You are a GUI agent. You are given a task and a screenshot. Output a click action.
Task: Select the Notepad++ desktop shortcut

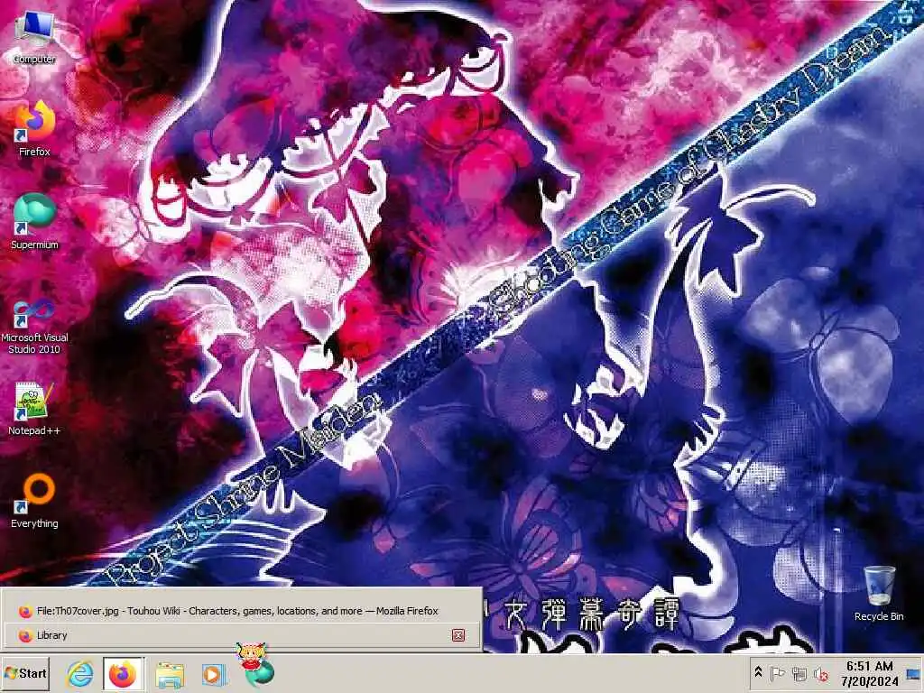point(34,409)
